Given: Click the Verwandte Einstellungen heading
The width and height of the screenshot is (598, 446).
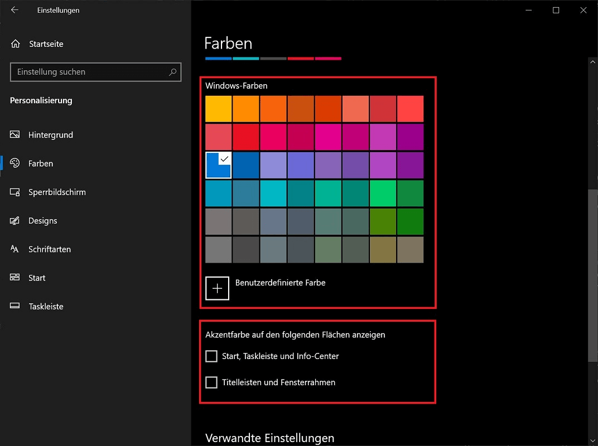Looking at the screenshot, I should tap(269, 438).
